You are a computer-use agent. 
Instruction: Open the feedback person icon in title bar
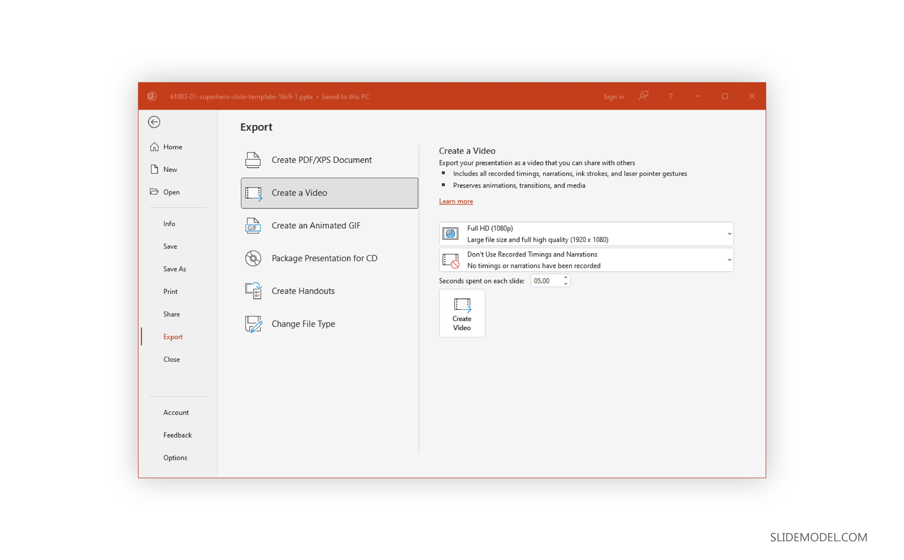tap(644, 97)
